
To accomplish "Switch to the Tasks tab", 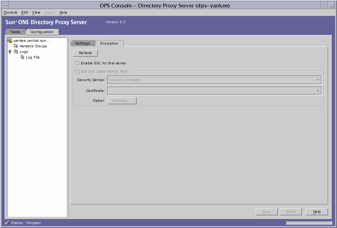I will 15,32.
